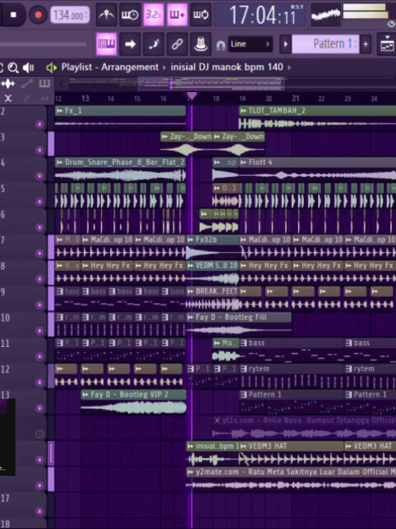396x529 pixels.
Task: Click the playhead marker on timeline
Action: pyautogui.click(x=191, y=96)
